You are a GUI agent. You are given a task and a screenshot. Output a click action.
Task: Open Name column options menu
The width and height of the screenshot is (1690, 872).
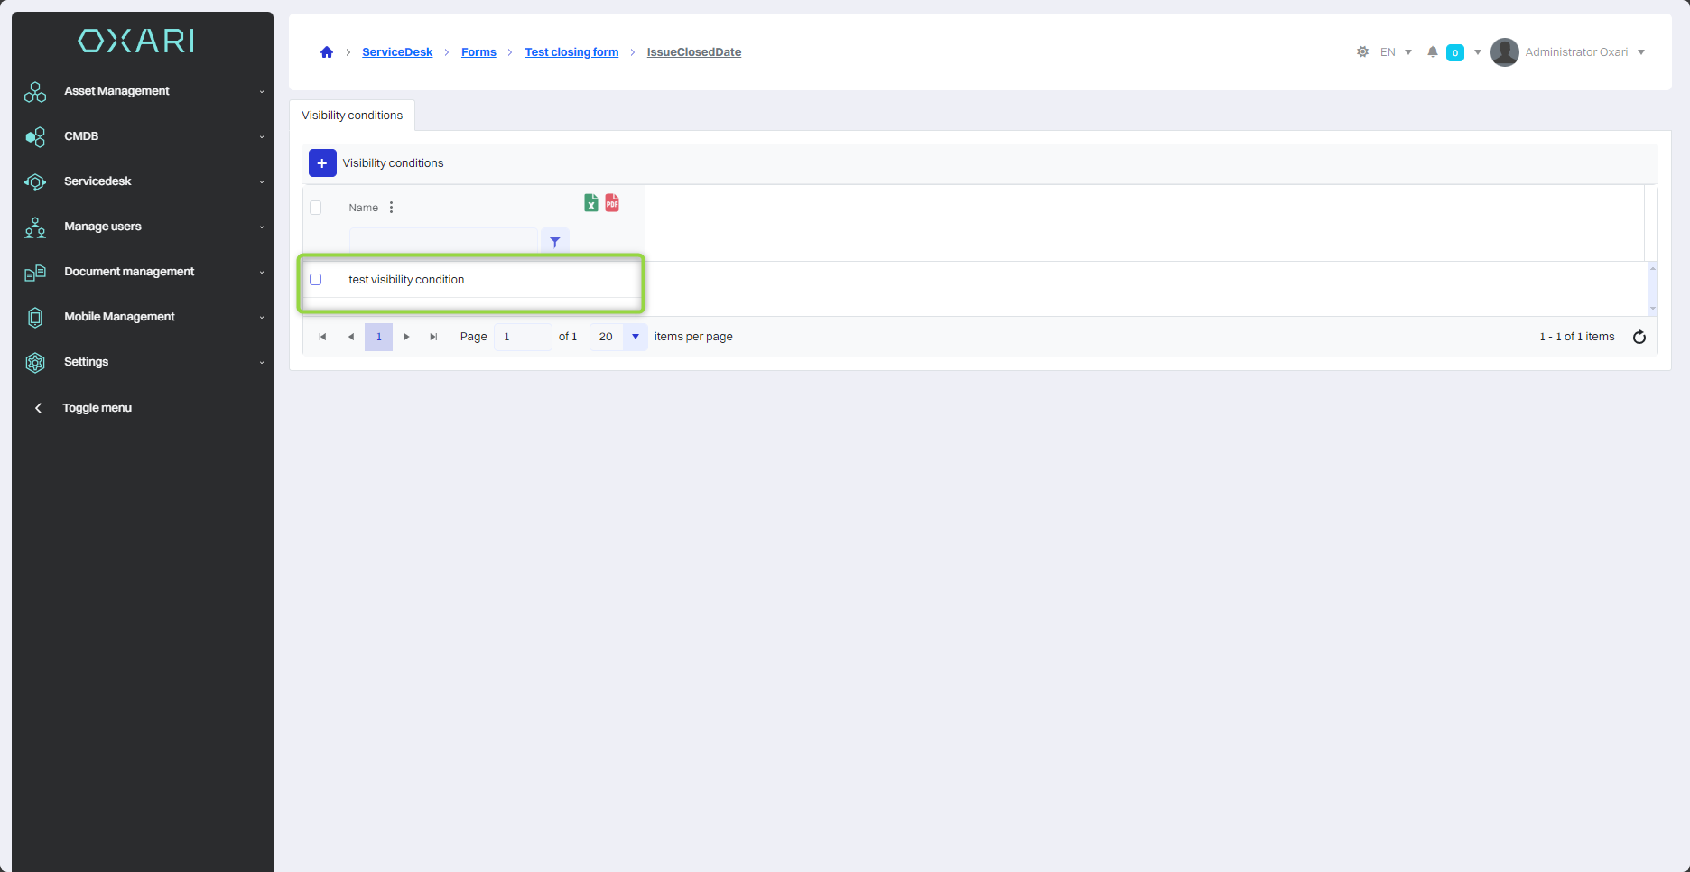click(x=391, y=208)
